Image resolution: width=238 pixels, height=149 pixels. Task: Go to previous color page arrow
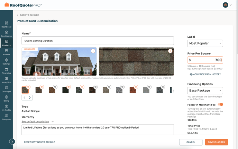[x=25, y=97]
